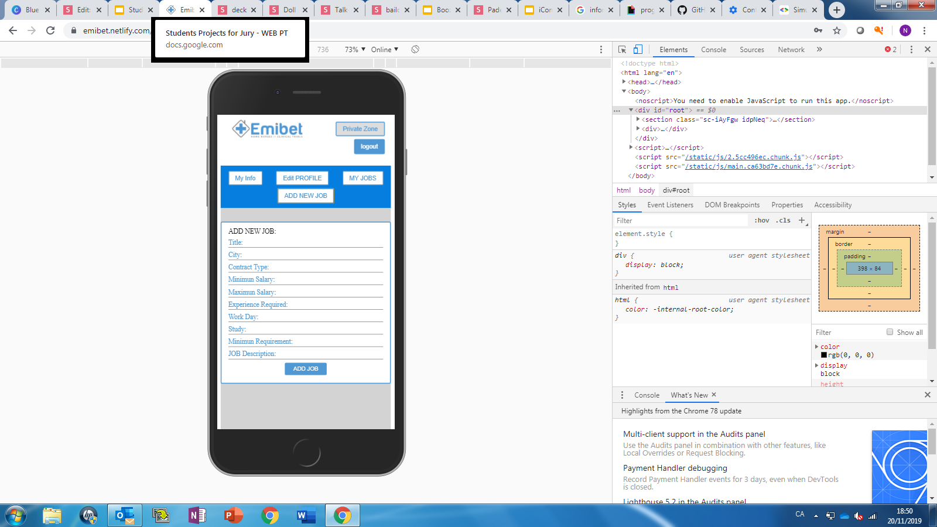Open the more DevTools tabs chevron

[x=819, y=50]
